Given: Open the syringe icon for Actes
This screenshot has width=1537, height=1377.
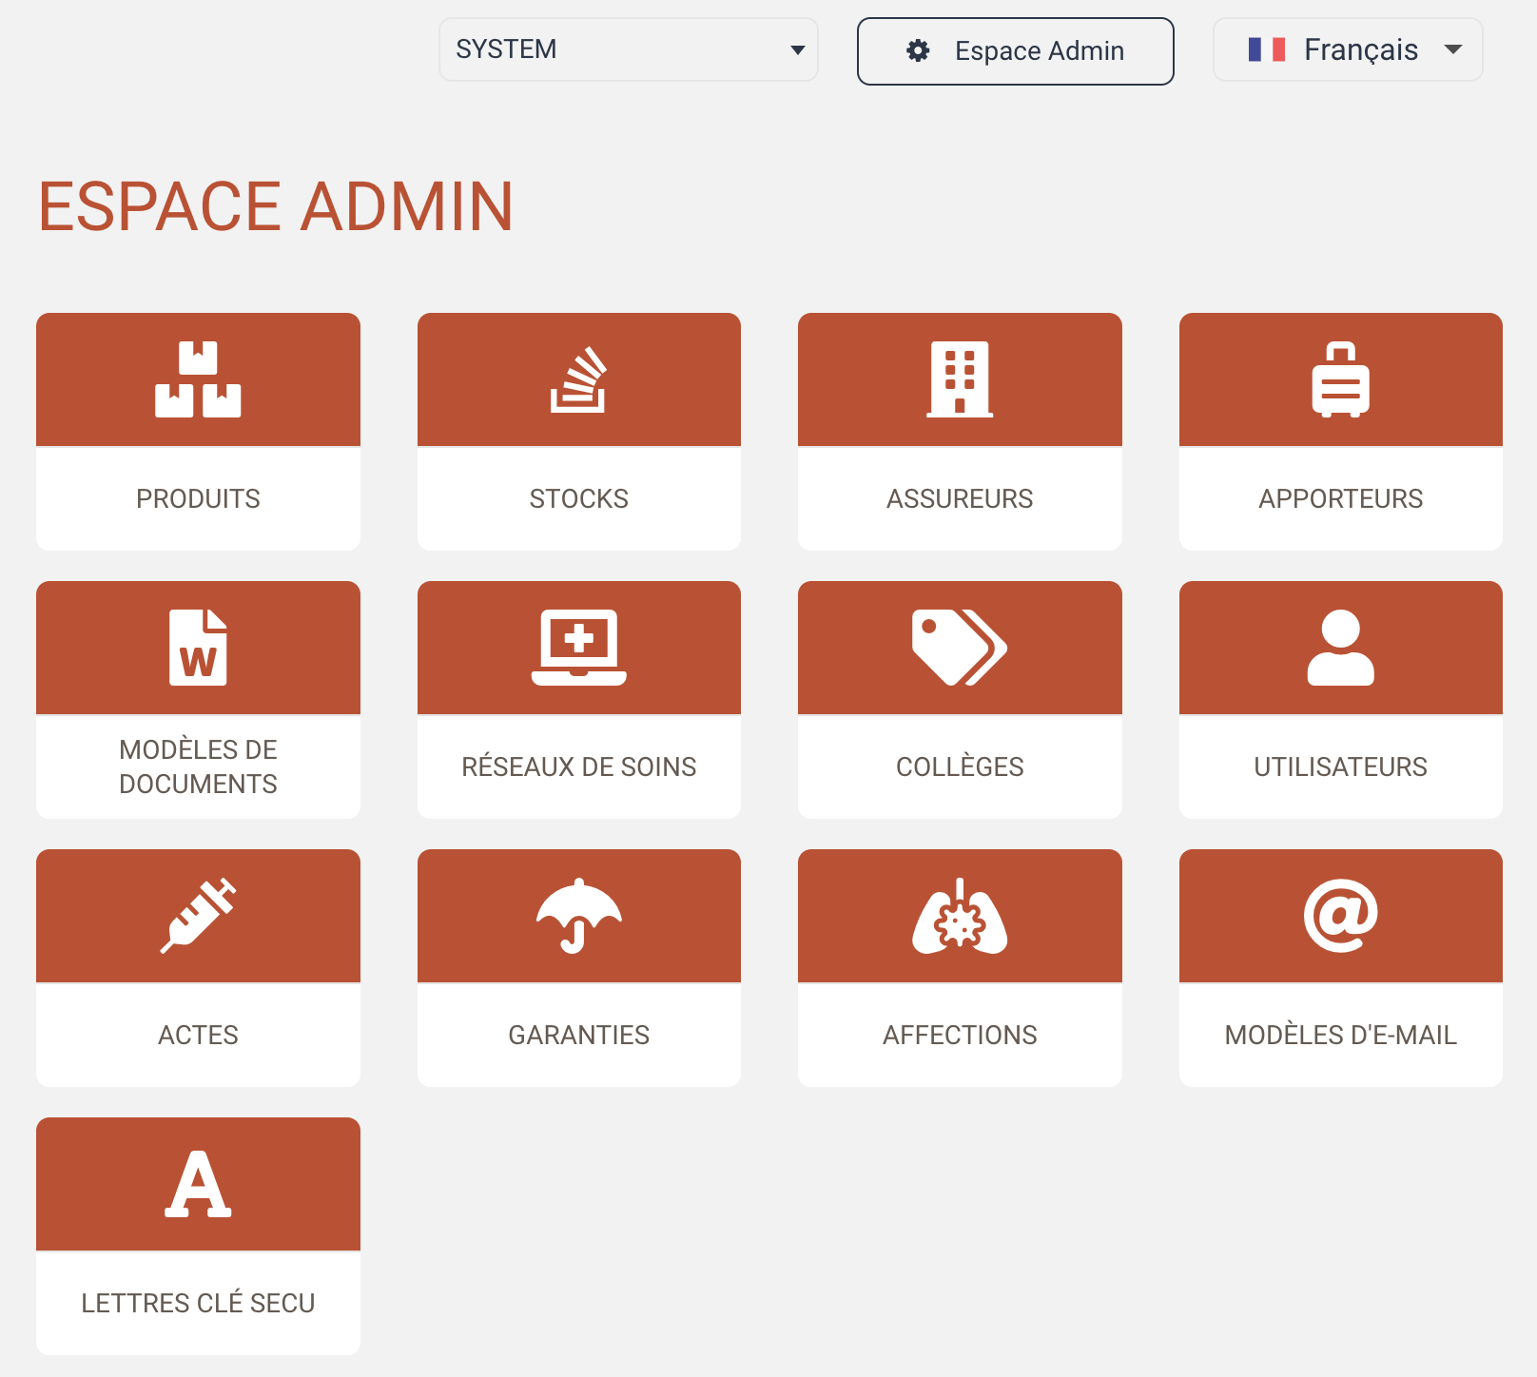Looking at the screenshot, I should click(198, 916).
